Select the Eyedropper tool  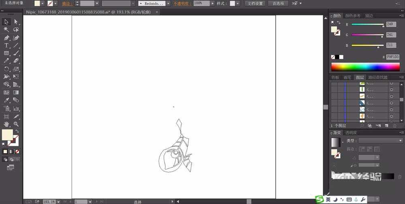click(x=6, y=100)
